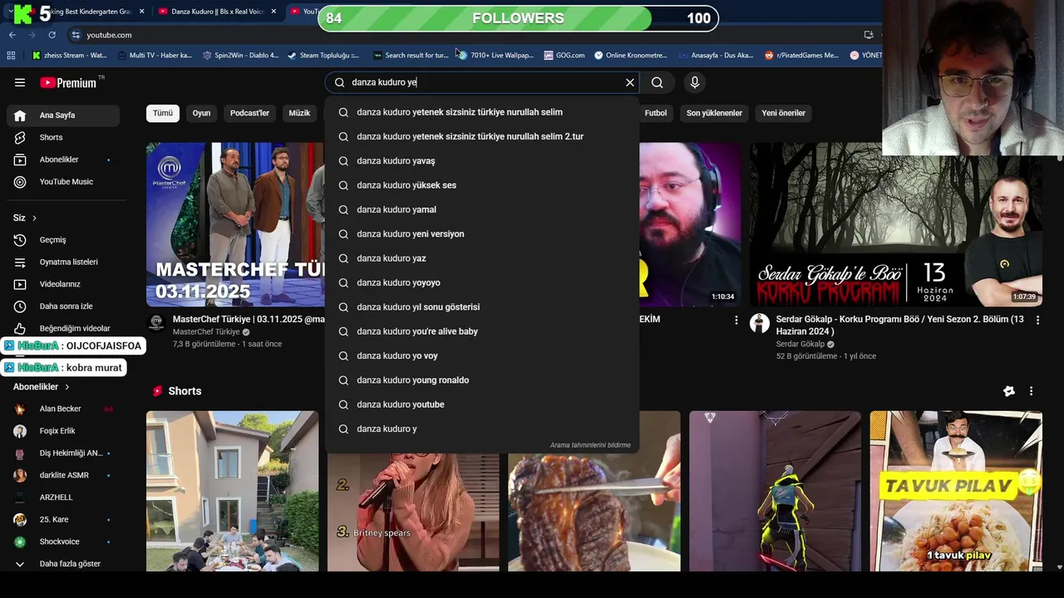Open Daha sonra izle in the sidebar
Viewport: 1064px width, 598px height.
pyautogui.click(x=63, y=306)
